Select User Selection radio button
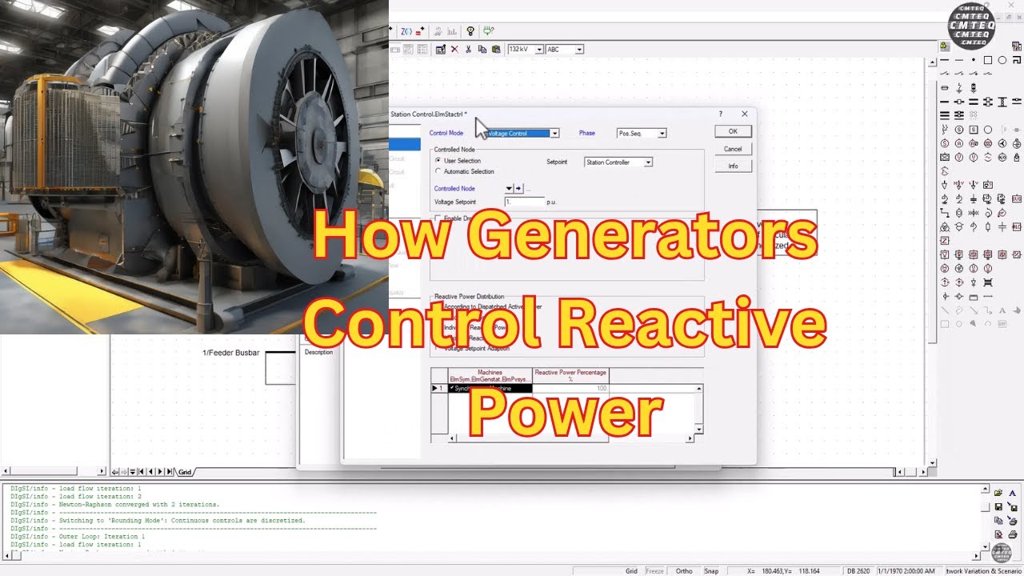This screenshot has width=1024, height=576. [438, 161]
